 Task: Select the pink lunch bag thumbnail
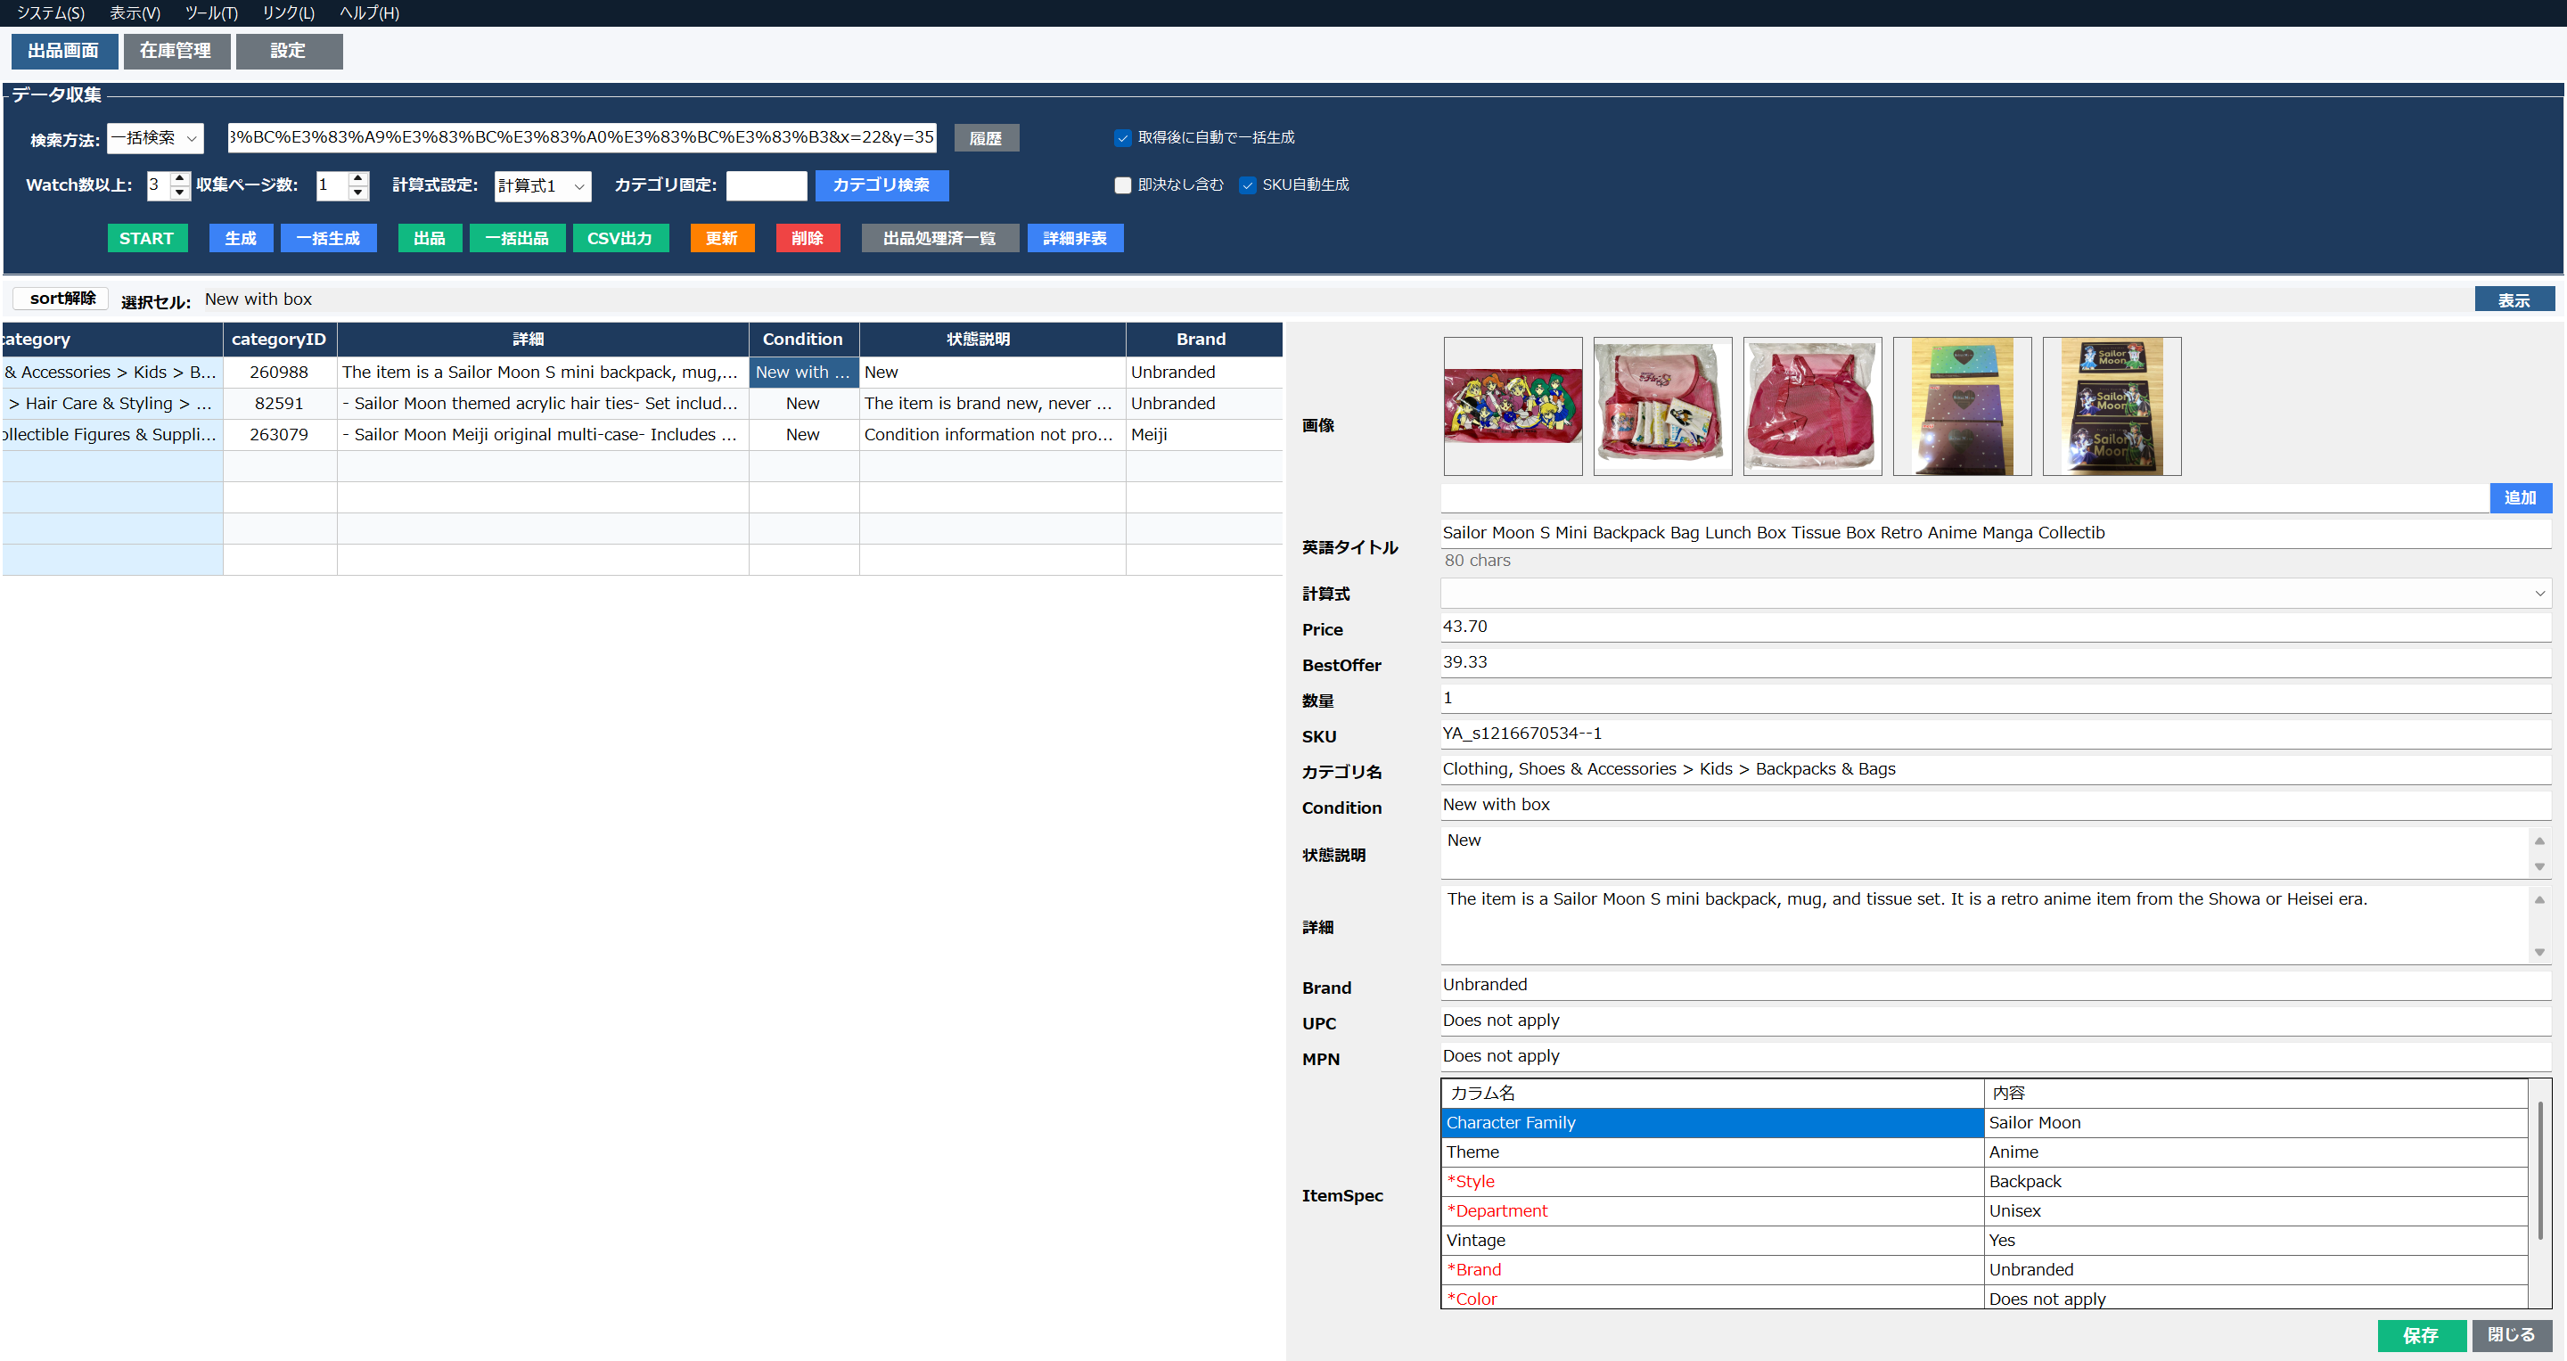1812,406
